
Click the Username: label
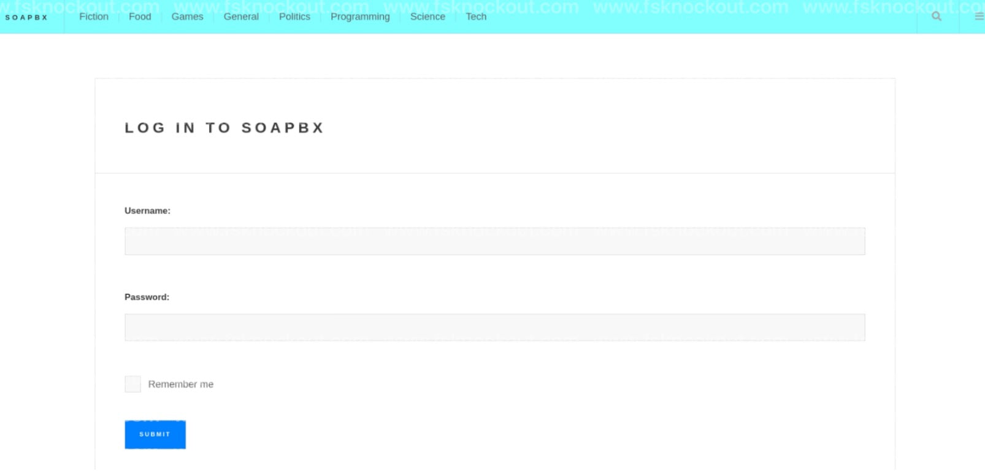tap(147, 210)
